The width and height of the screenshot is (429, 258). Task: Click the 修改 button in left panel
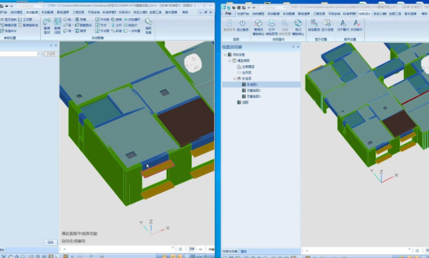tap(51, 243)
